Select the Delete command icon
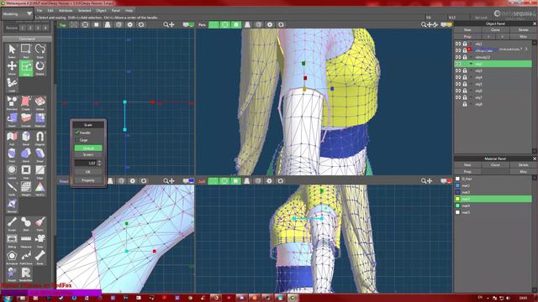The height and width of the screenshot is (302, 538). click(x=40, y=102)
